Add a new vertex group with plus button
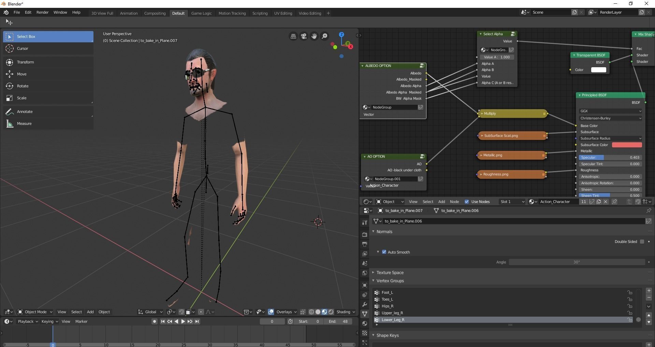 649,291
